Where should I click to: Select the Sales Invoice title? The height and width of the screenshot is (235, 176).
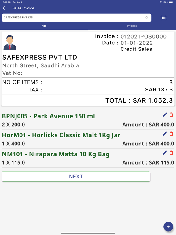[x=23, y=8]
